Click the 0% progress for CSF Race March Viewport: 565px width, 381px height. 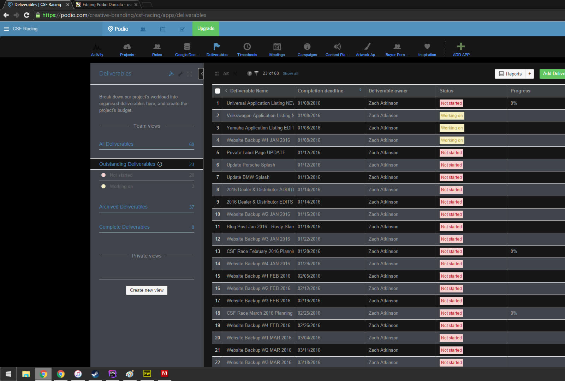pos(514,313)
